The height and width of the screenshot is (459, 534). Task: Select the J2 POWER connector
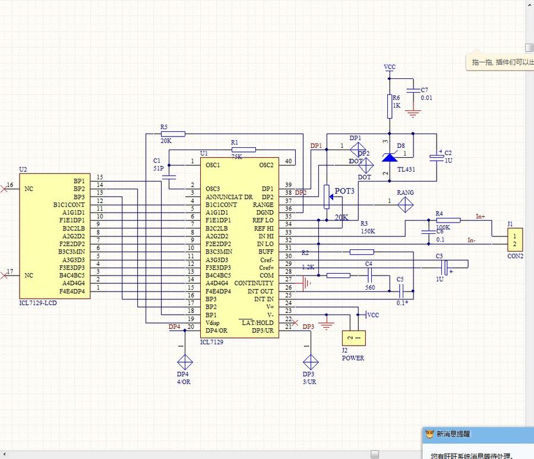(354, 338)
